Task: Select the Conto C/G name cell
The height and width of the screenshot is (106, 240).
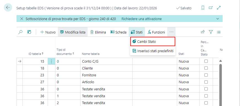Action: (x=106, y=62)
